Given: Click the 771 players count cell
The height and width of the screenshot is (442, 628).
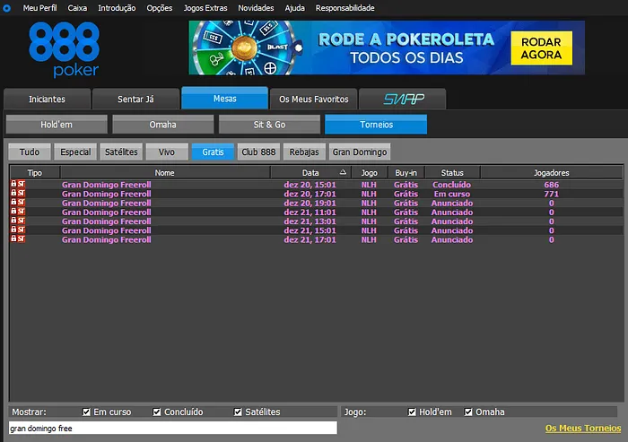Looking at the screenshot, I should (551, 194).
